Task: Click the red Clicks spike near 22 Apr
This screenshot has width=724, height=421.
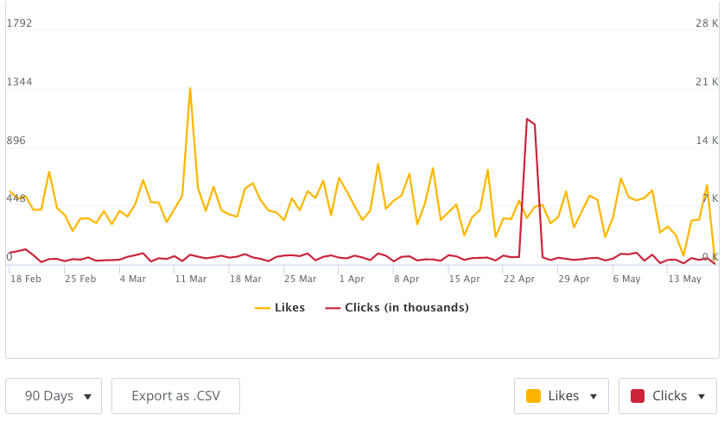Action: [527, 119]
